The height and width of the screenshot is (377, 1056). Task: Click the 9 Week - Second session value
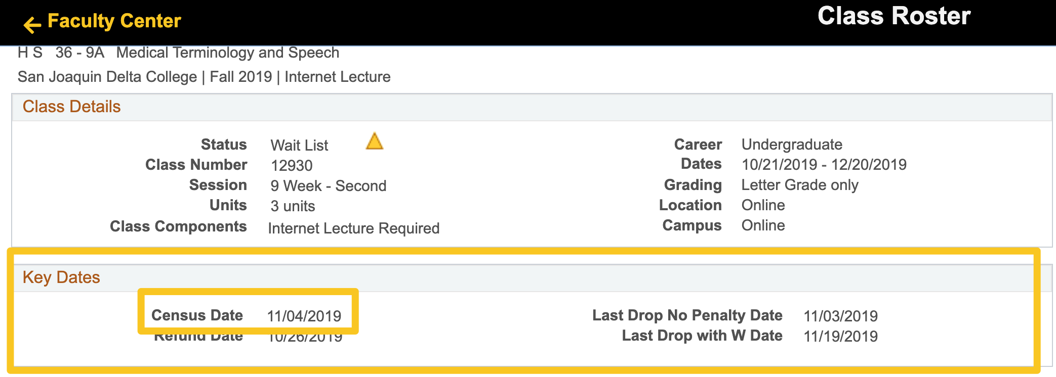click(x=328, y=186)
